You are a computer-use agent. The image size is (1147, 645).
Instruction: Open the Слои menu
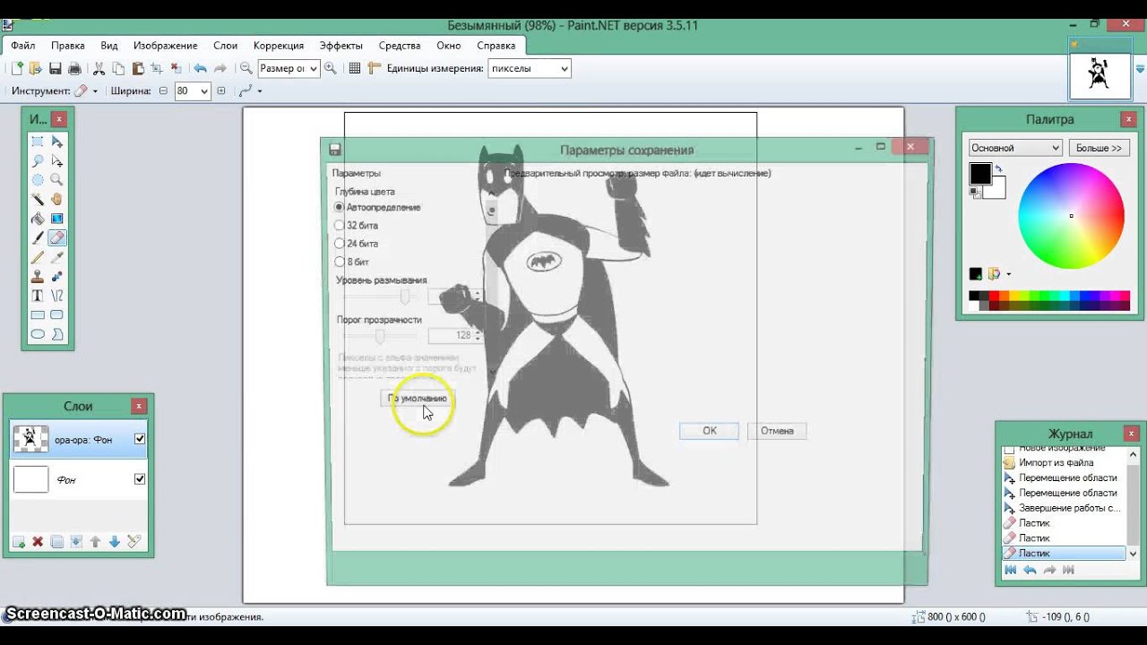point(226,46)
